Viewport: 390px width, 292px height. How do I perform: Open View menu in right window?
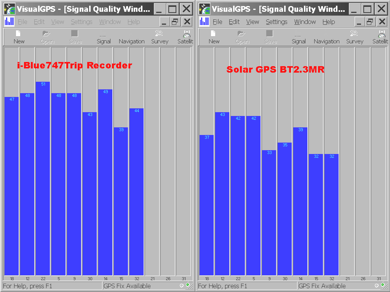pyautogui.click(x=253, y=22)
